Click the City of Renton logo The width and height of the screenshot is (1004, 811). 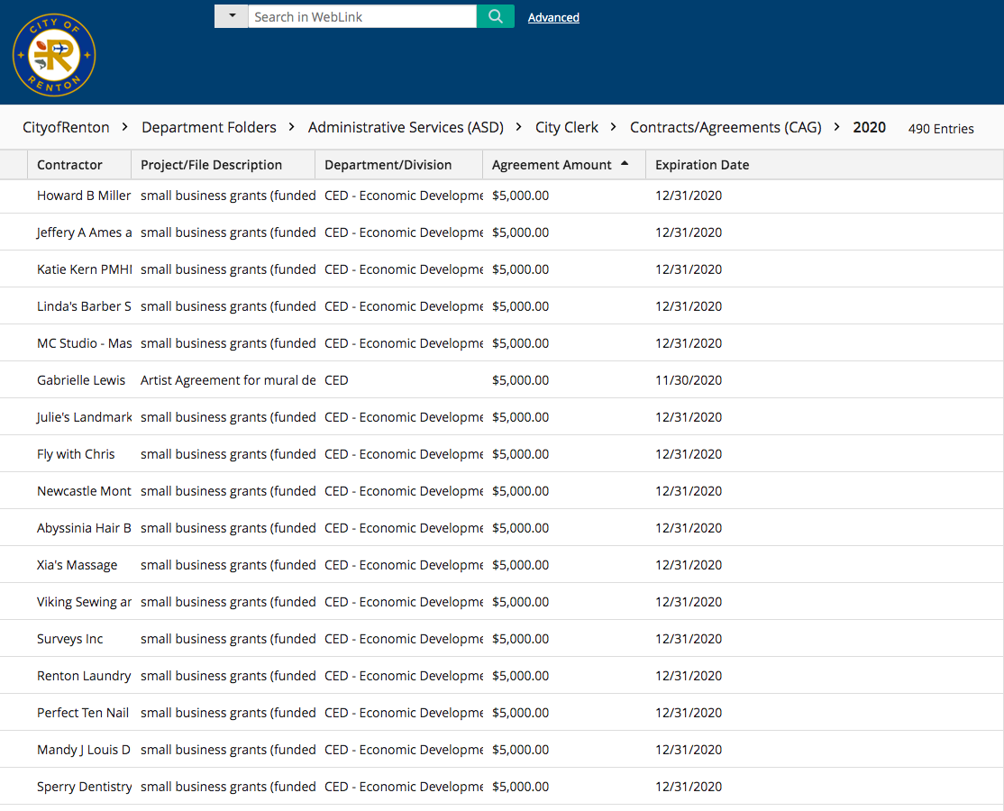tap(54, 54)
